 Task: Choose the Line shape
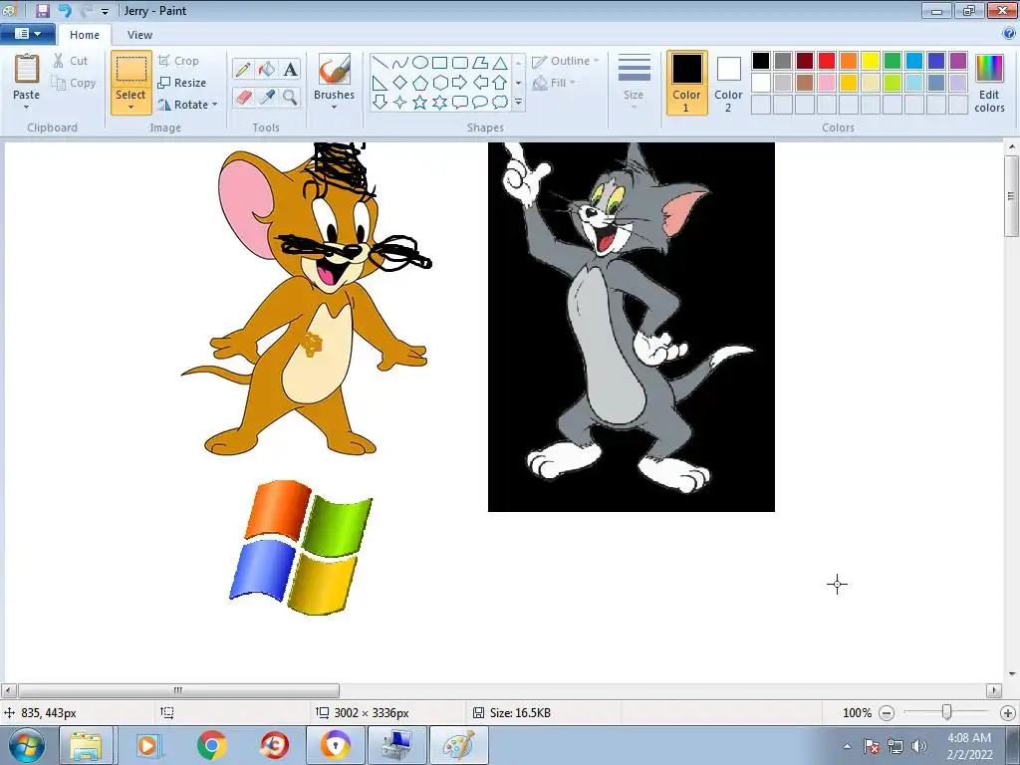pos(381,63)
